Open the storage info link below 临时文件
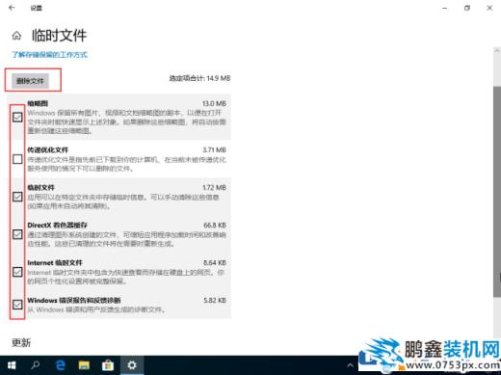 pyautogui.click(x=49, y=54)
